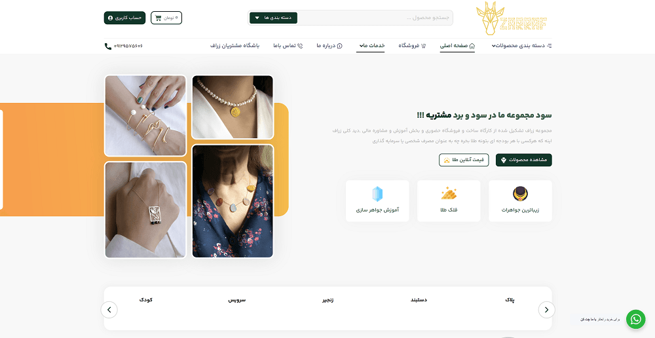Image resolution: width=655 pixels, height=338 pixels.
Task: Open the shopping cart icon
Action: pyautogui.click(x=158, y=18)
